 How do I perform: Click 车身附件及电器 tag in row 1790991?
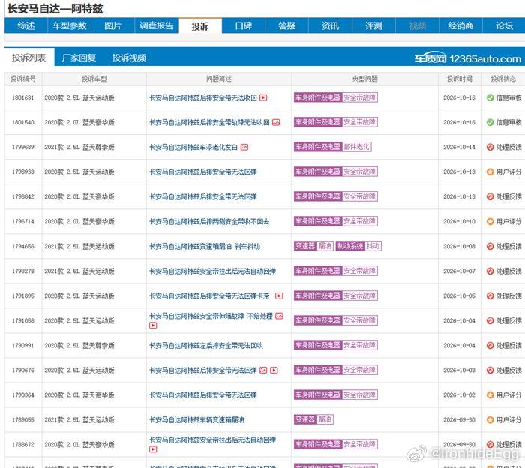pyautogui.click(x=318, y=345)
